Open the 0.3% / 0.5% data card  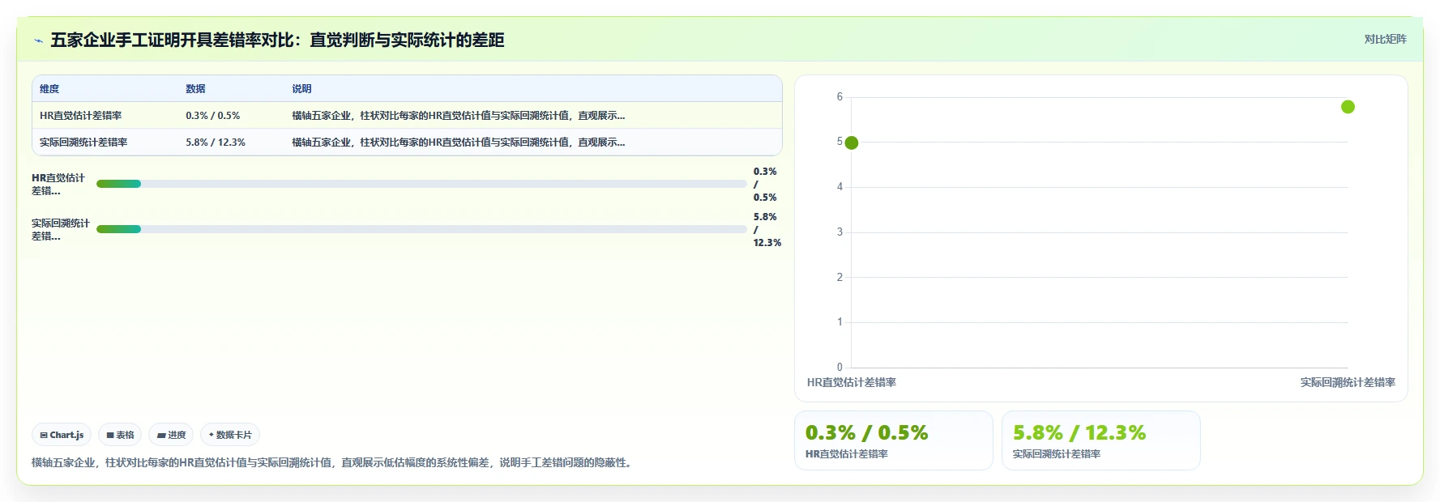pyautogui.click(x=894, y=440)
